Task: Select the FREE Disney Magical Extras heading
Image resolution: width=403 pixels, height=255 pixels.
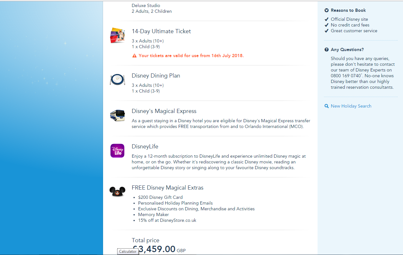Action: (x=168, y=188)
